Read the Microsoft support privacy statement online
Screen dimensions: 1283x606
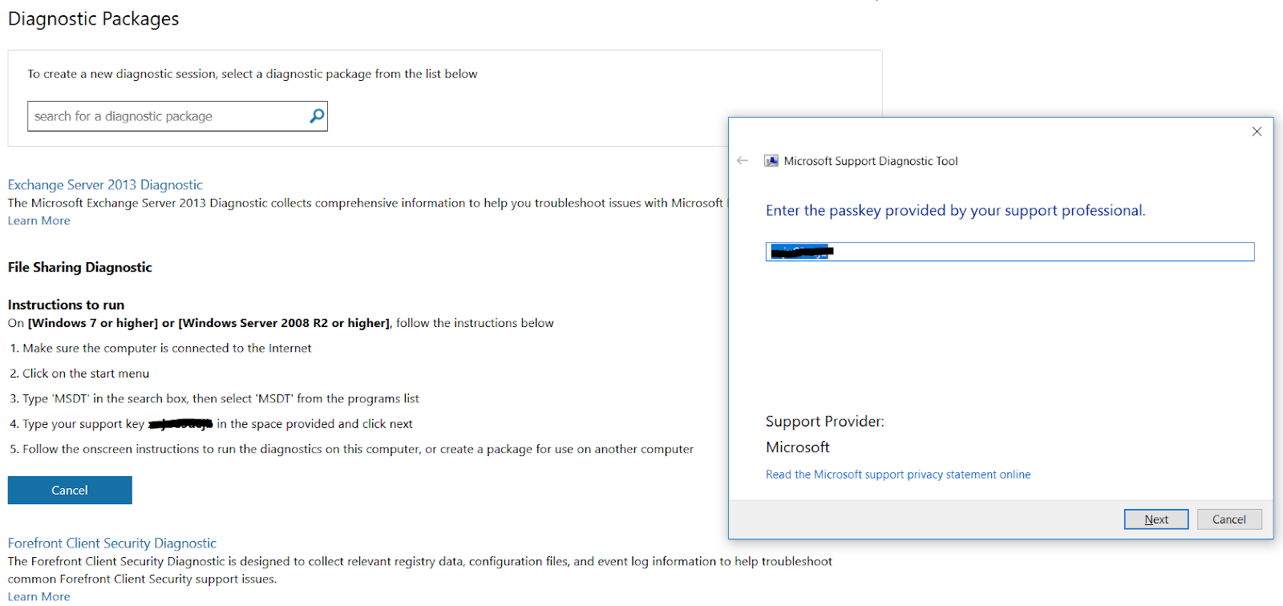tap(898, 474)
